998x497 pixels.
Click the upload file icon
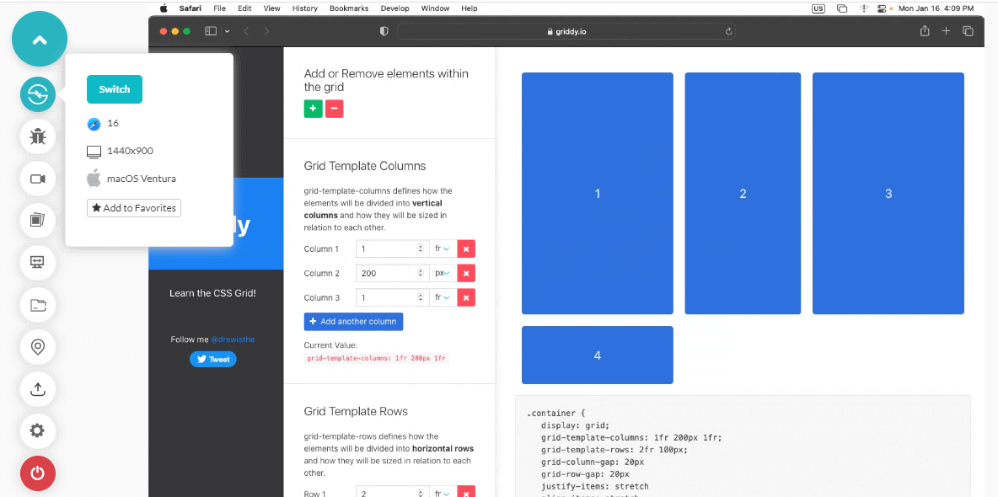(38, 388)
